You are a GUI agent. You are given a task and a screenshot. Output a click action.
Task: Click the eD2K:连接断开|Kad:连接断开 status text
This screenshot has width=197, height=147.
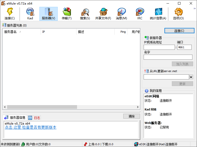[158, 144]
